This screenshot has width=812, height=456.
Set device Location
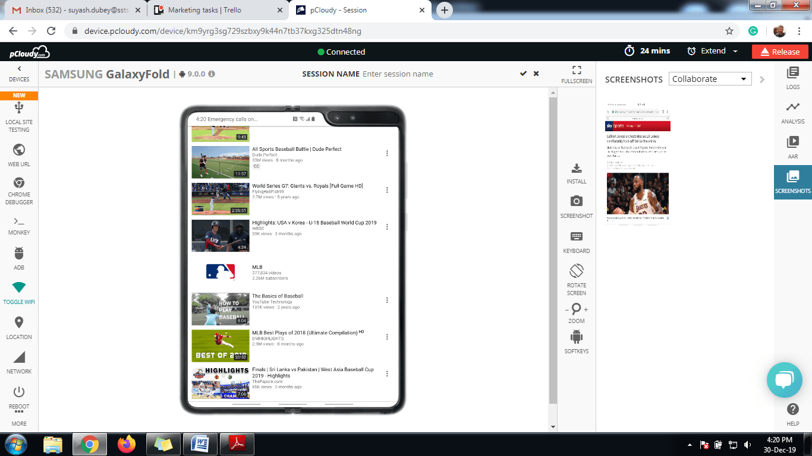pyautogui.click(x=19, y=328)
